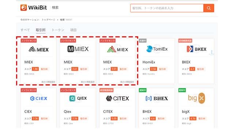234x132 pixels.
Task: Click the 1.86 score badge
Action: pos(35,69)
